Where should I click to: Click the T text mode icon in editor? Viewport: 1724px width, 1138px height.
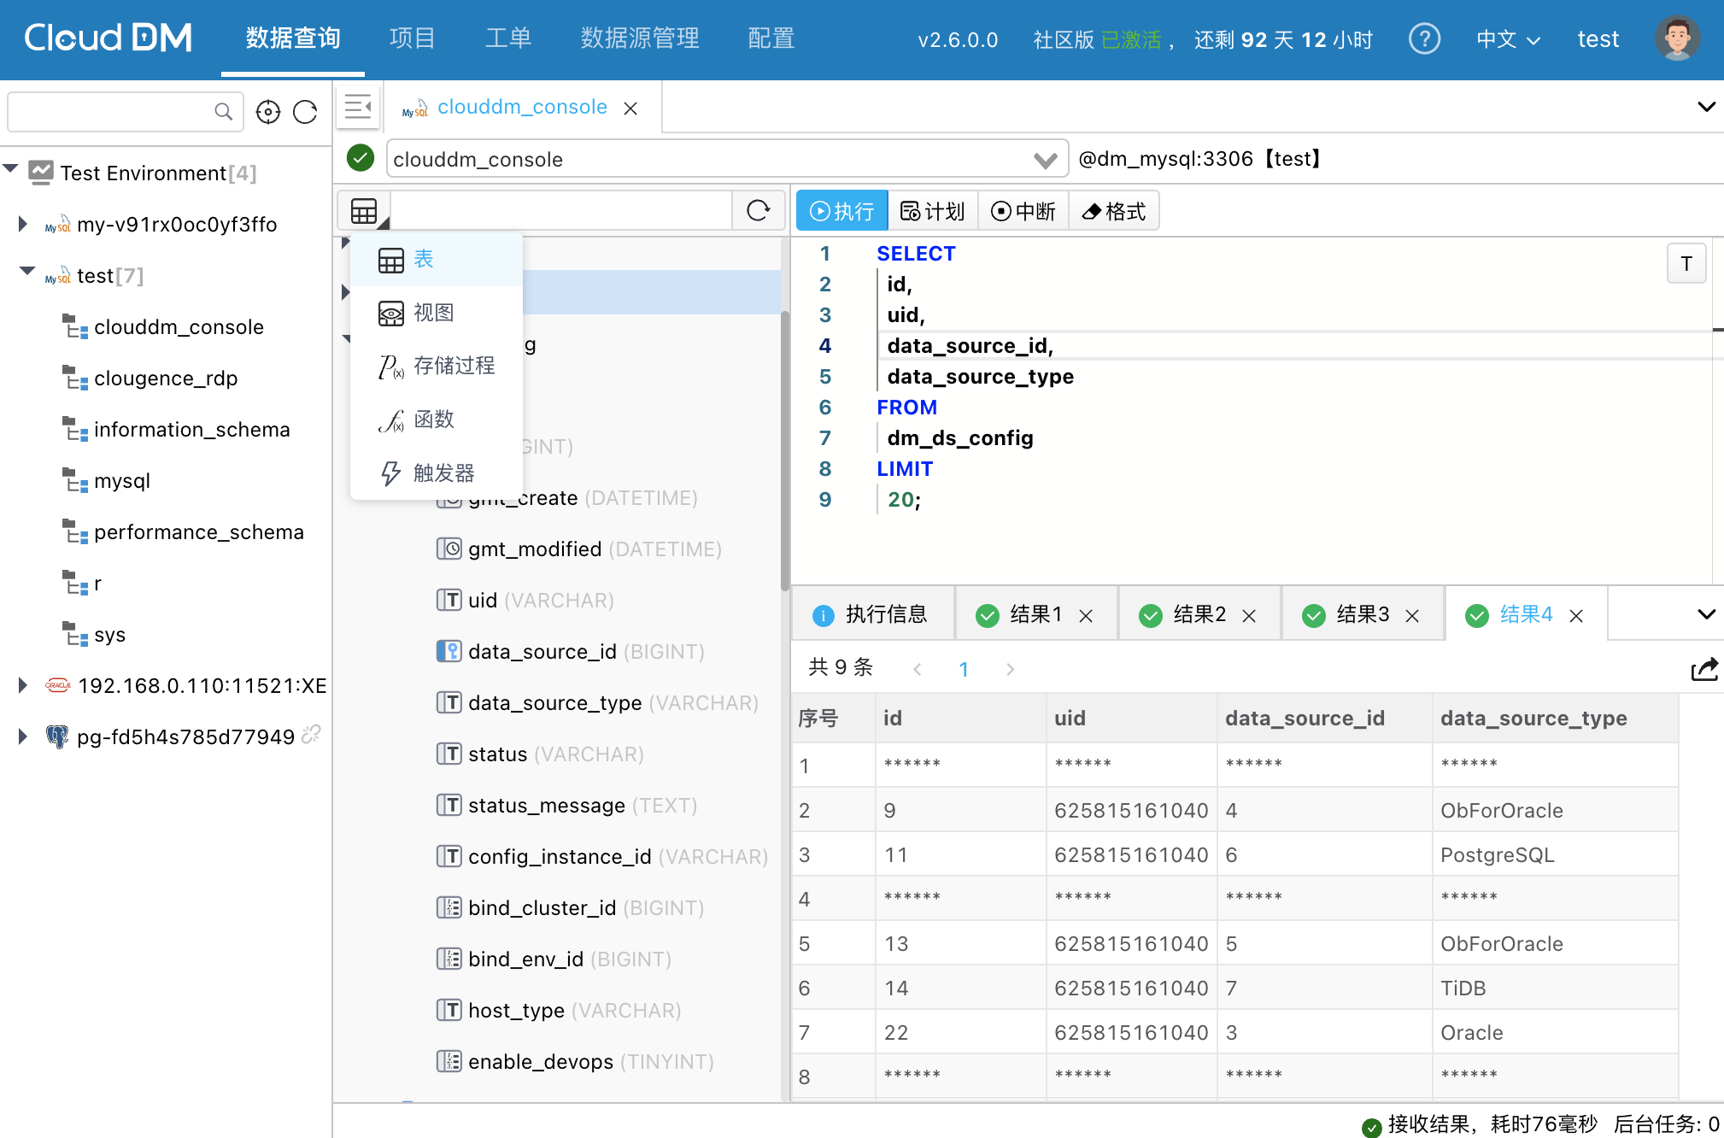coord(1686,264)
